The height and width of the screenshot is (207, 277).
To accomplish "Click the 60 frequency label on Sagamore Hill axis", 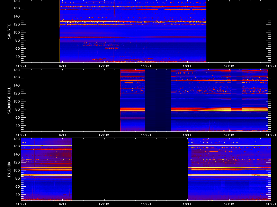I will pyautogui.click(x=18, y=117).
